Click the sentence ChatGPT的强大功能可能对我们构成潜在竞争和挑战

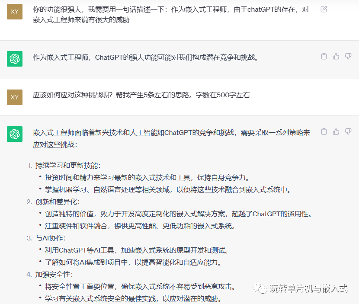click(x=176, y=58)
